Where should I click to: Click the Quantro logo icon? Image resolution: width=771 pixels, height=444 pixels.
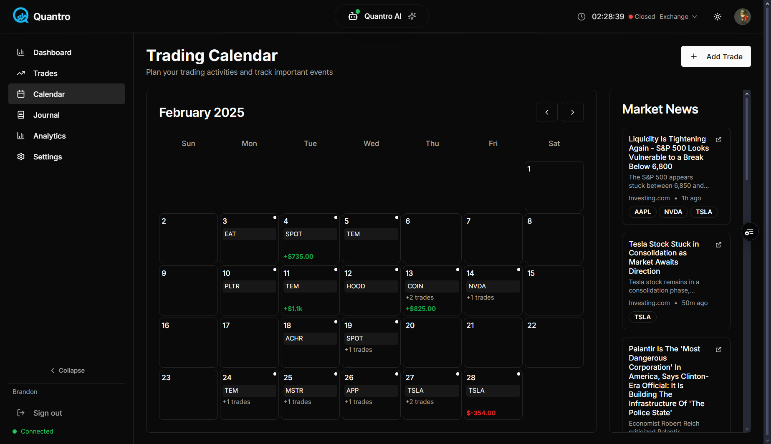coord(20,16)
